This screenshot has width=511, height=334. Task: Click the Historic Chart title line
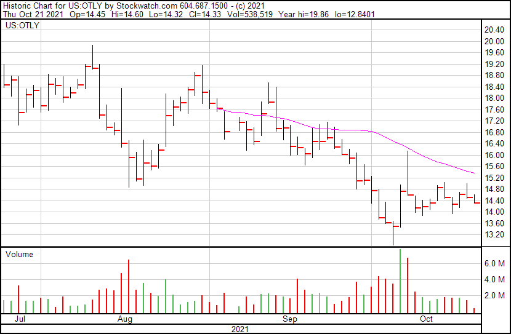[134, 6]
